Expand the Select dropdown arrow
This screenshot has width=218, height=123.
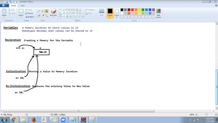click(21, 17)
